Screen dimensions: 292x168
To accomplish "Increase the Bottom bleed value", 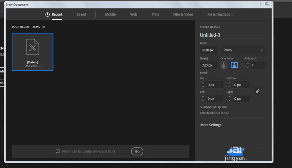I will tap(230, 83).
